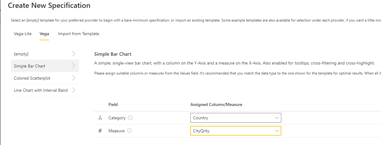This screenshot has height=145, width=381.
Task: Pick the Line Chart with Interval Band template
Action: tap(41, 90)
